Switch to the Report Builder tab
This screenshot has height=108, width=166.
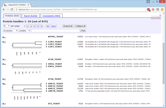pos(31,16)
